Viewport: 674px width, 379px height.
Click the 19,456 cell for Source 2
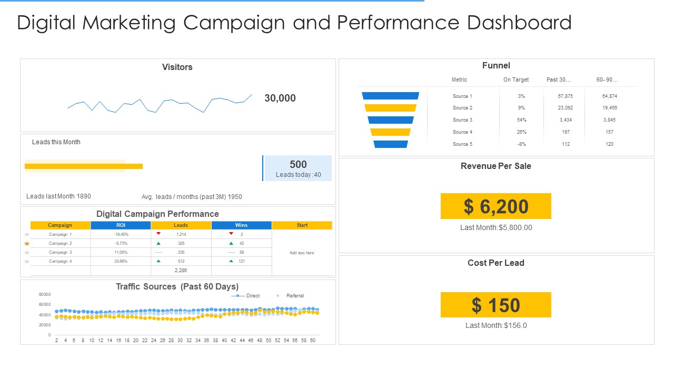610,108
